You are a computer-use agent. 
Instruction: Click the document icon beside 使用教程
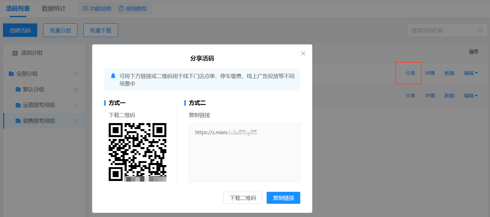[x=121, y=9]
